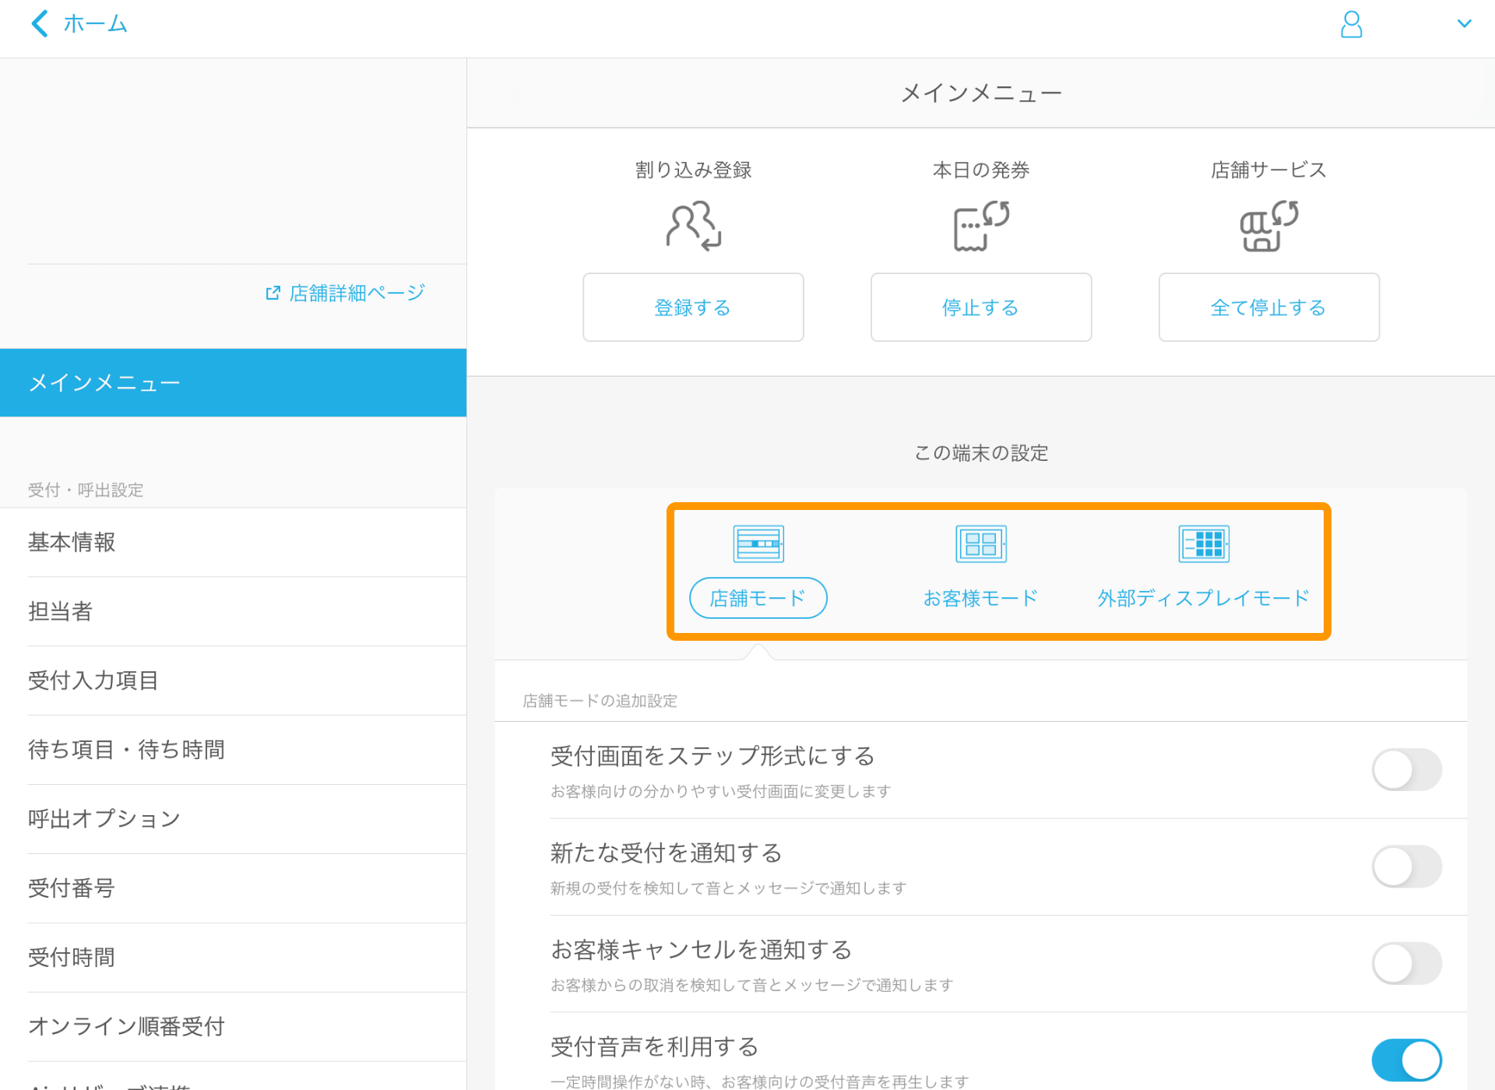
Task: Enable 新たな受付を通知する
Action: tap(1406, 867)
